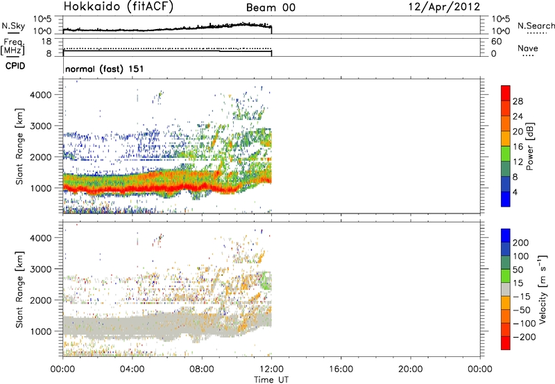Click the '200' tick on velocity colorbar

[x=521, y=243]
